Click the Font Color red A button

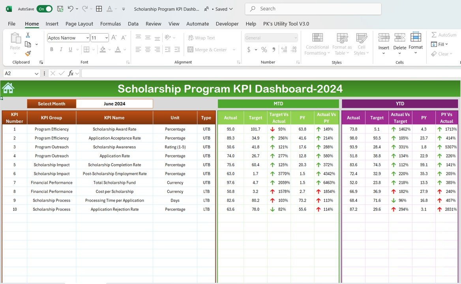118,49
